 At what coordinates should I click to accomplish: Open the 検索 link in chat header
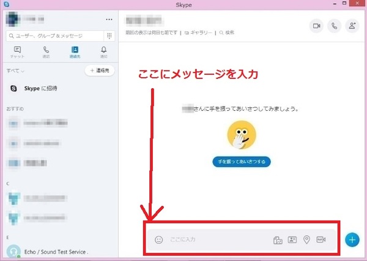pyautogui.click(x=227, y=32)
